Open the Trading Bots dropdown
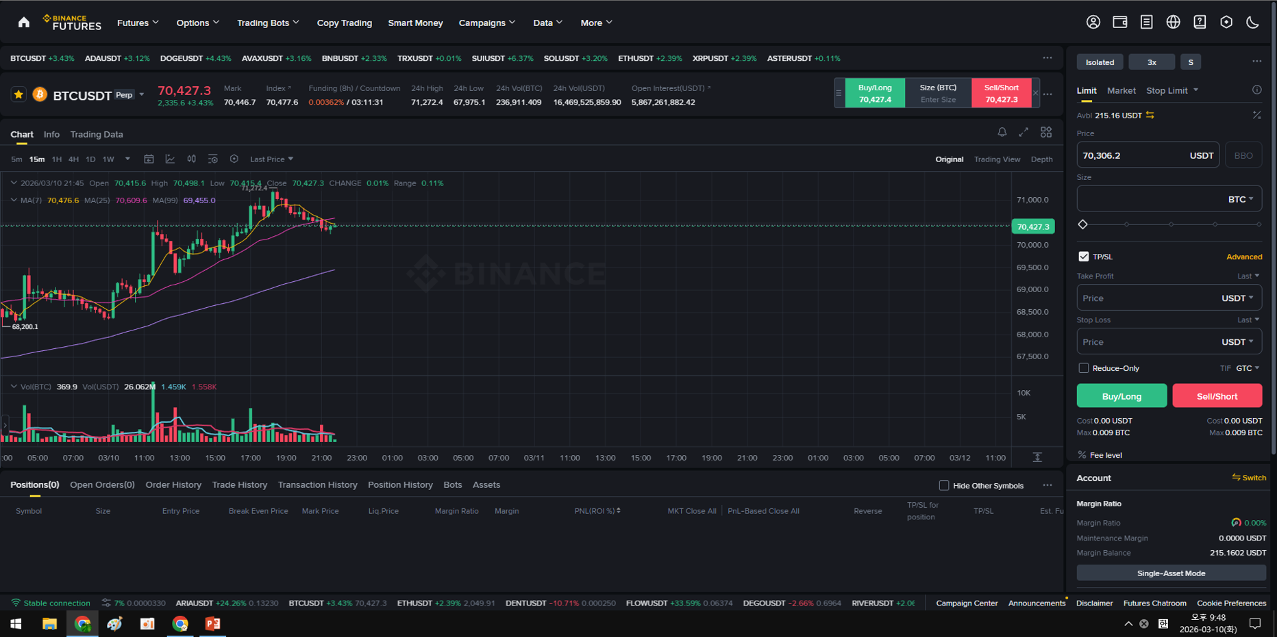1277x637 pixels. (268, 23)
